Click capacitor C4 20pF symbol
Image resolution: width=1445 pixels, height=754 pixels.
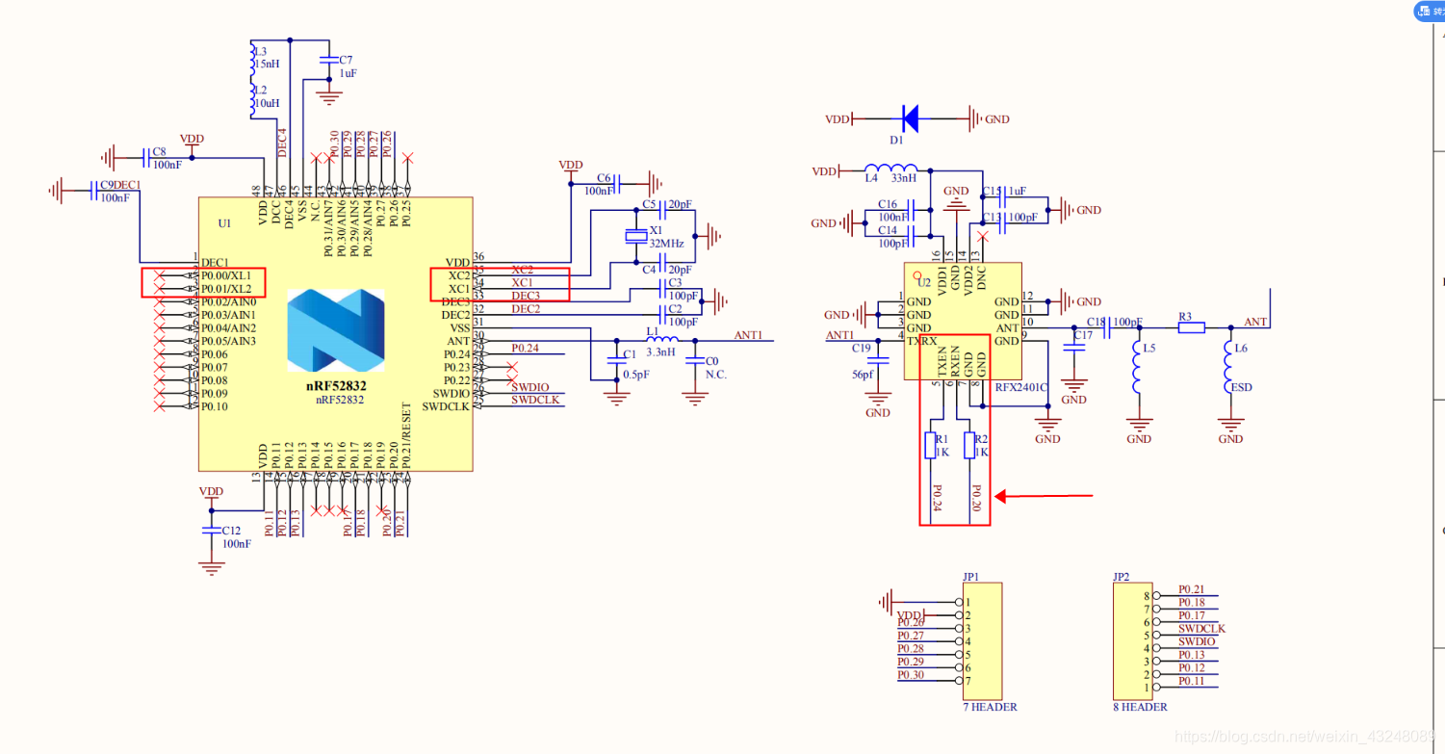pyautogui.click(x=664, y=262)
